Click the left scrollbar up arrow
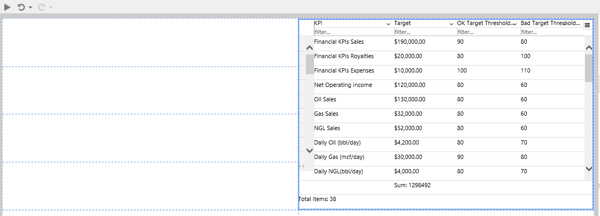Screen dimensions: 600x216 pos(310,48)
